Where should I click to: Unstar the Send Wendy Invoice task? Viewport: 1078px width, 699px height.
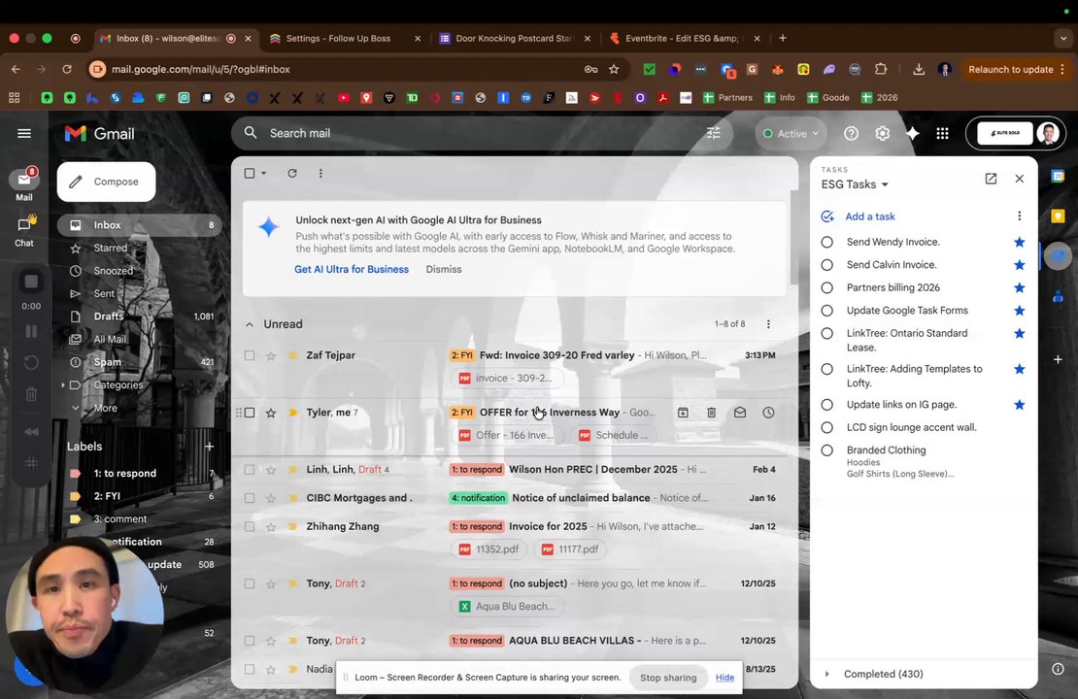1020,242
